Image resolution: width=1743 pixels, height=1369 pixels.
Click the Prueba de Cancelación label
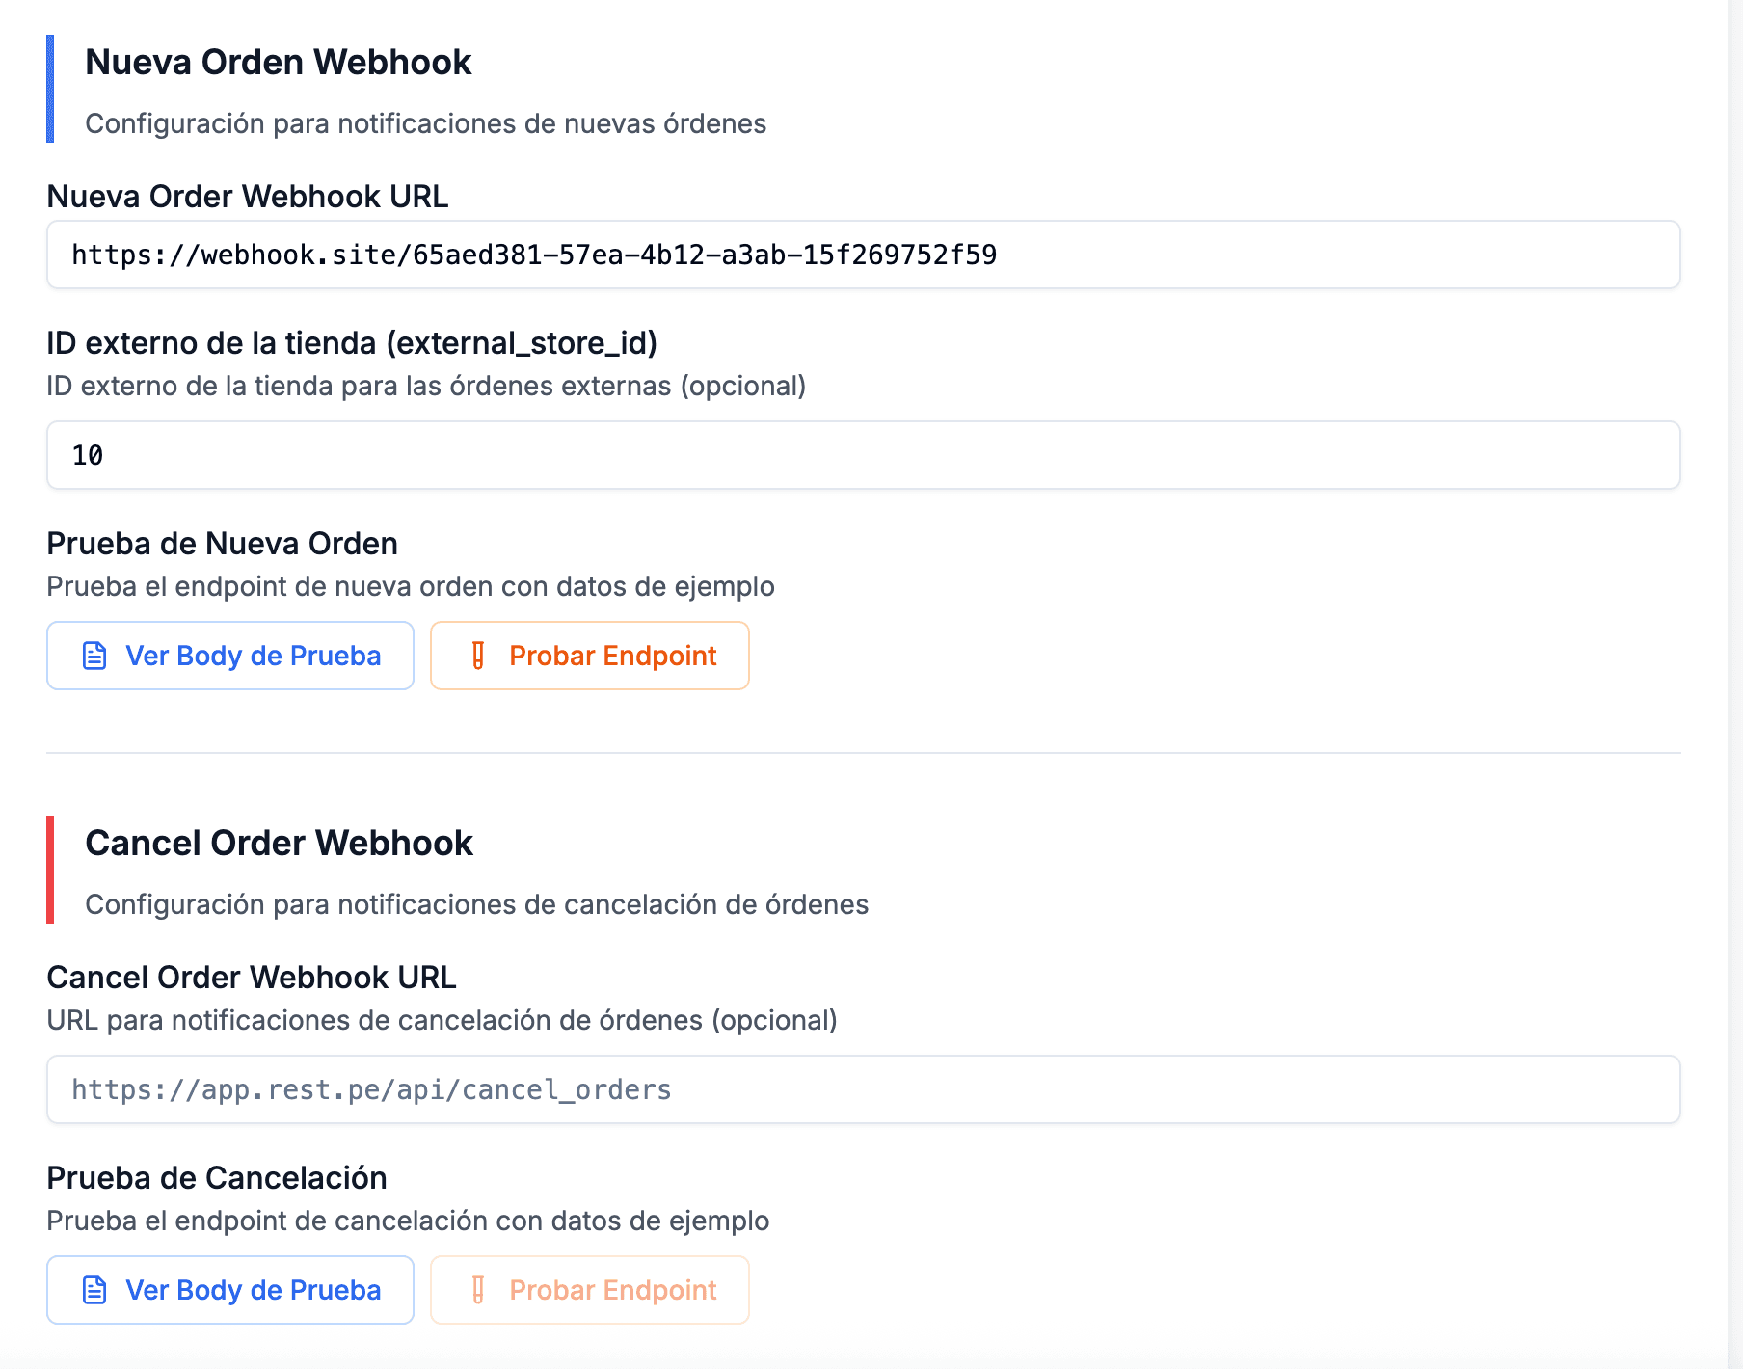[217, 1177]
